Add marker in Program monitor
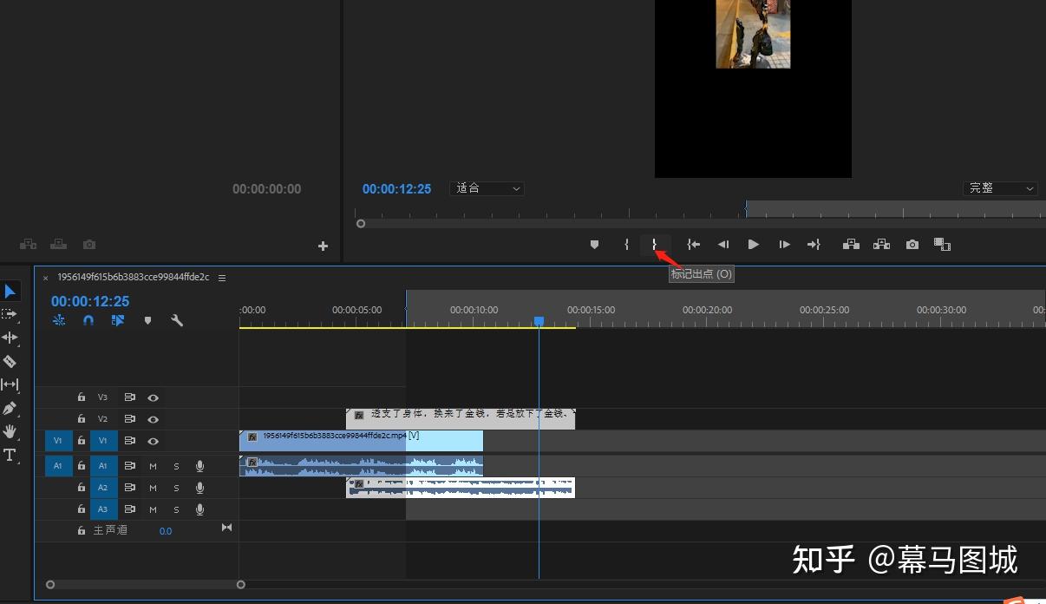The image size is (1046, 604). point(594,245)
